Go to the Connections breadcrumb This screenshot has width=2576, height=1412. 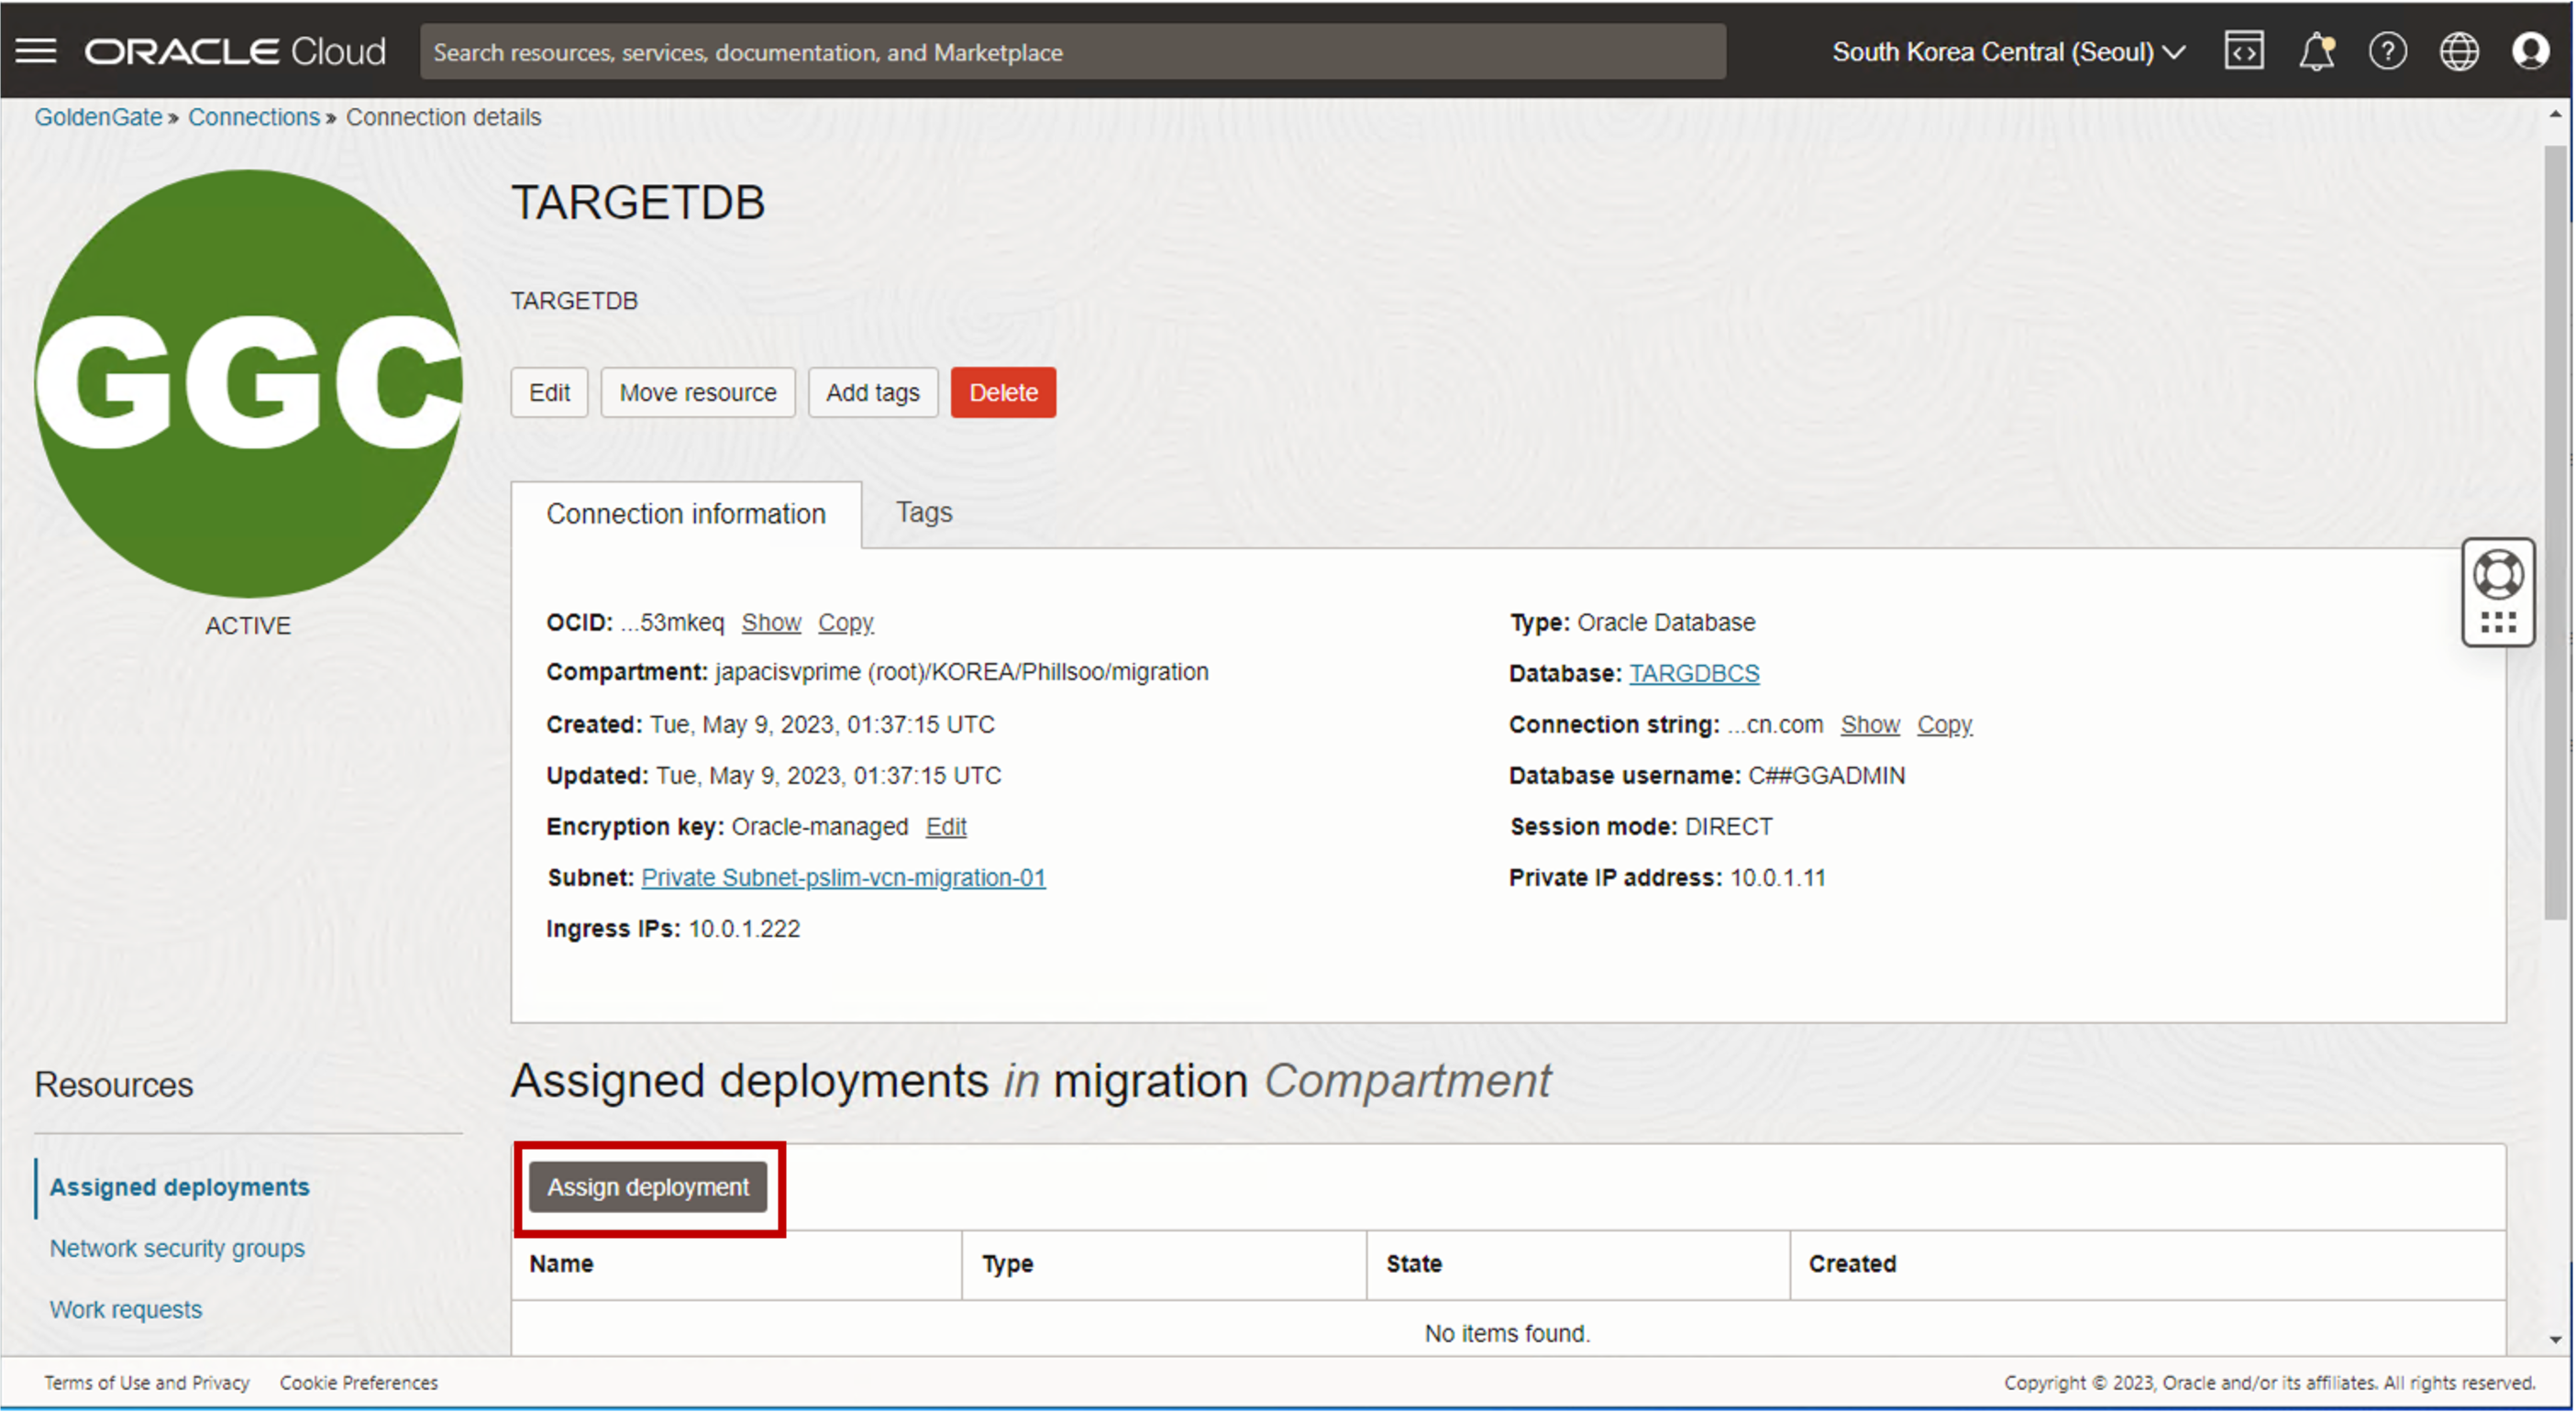tap(254, 117)
